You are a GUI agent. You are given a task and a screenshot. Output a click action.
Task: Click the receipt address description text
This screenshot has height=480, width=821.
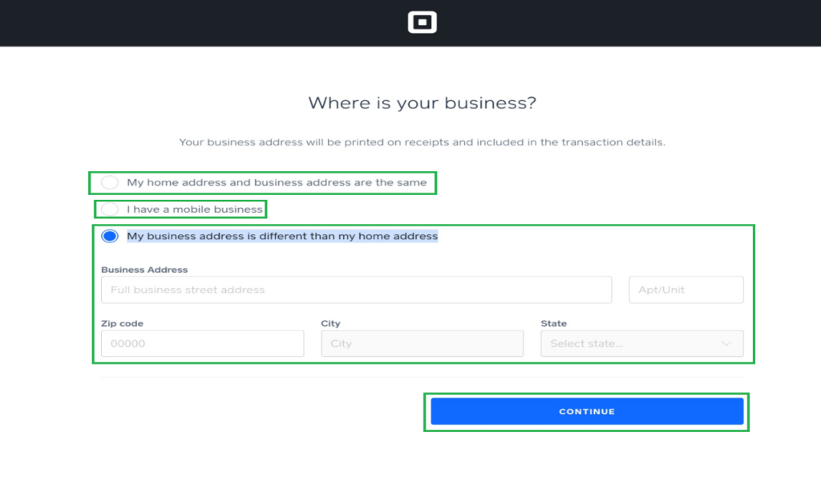coord(422,143)
